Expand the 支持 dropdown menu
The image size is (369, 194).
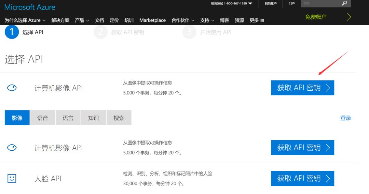coord(207,20)
